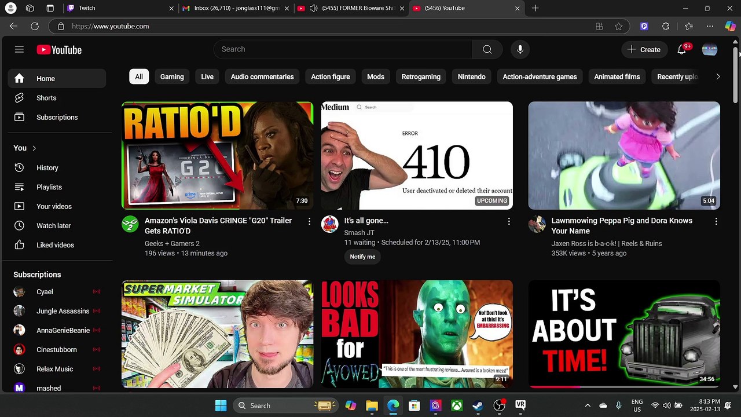Open browser extensions puzzle icon
Image resolution: width=741 pixels, height=417 pixels.
[x=666, y=26]
